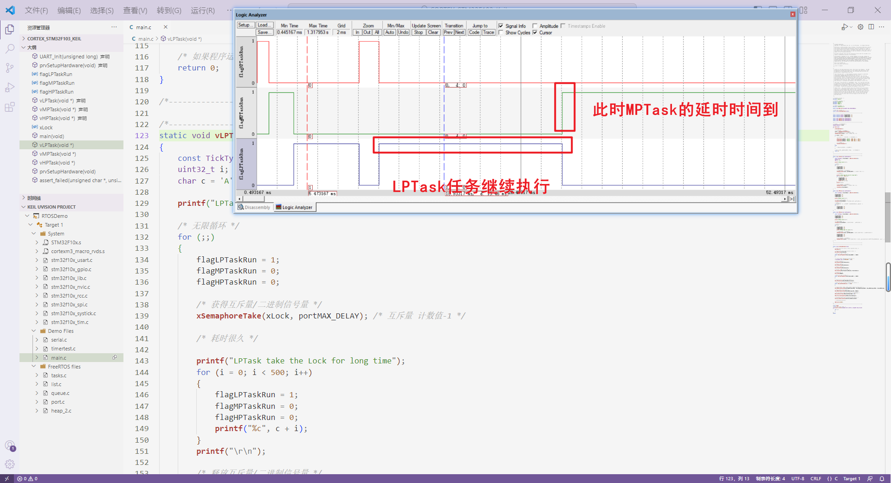This screenshot has height=483, width=891.
Task: Open the 编辑(E) menu
Action: point(69,10)
